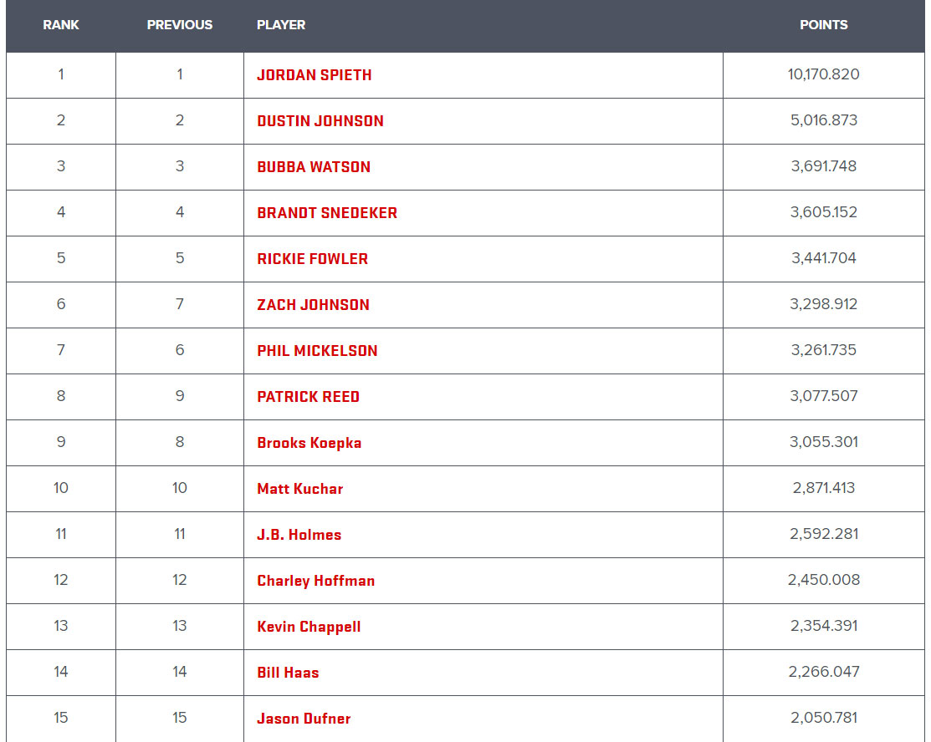
Task: Select Patrick Reed's name
Action: (308, 397)
